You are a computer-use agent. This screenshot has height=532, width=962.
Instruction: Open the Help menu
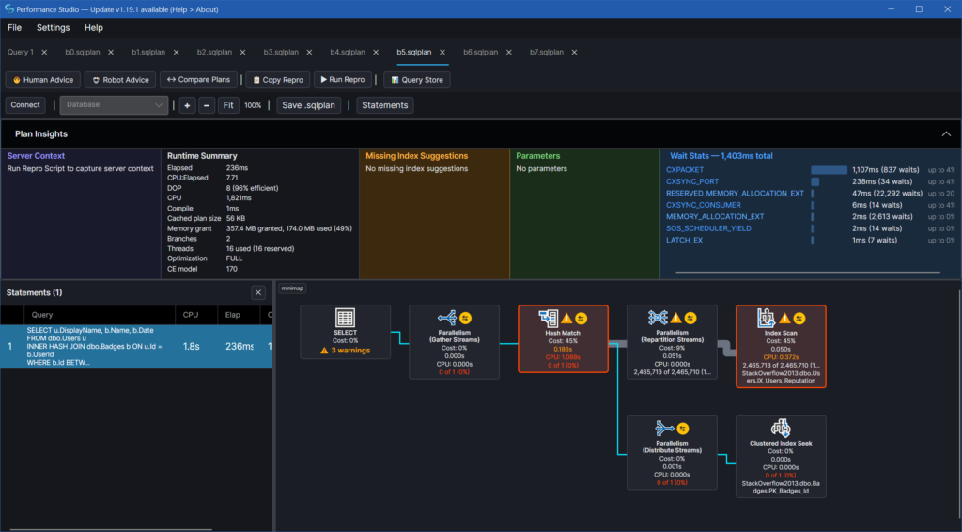click(94, 27)
